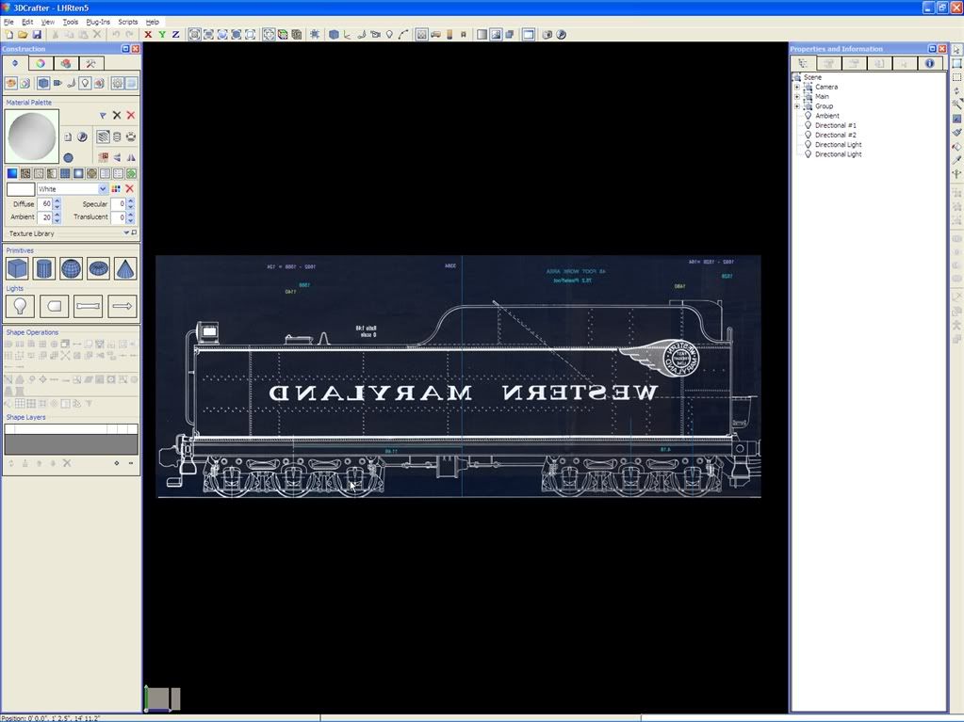Click the Diffuse value field
Image resolution: width=964 pixels, height=722 pixels.
[45, 204]
